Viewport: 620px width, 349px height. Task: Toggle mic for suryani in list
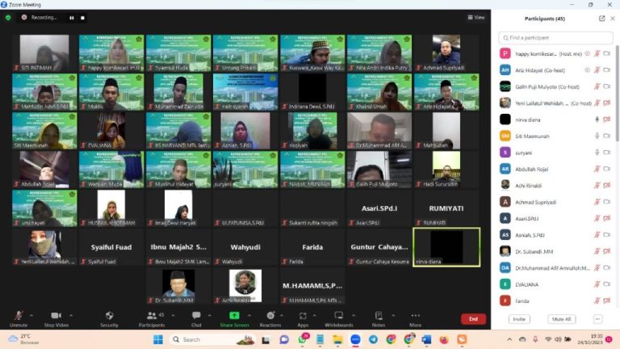point(597,153)
